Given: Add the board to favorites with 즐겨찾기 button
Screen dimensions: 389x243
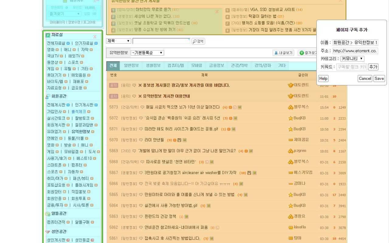Looking at the screenshot, I should [x=308, y=53].
